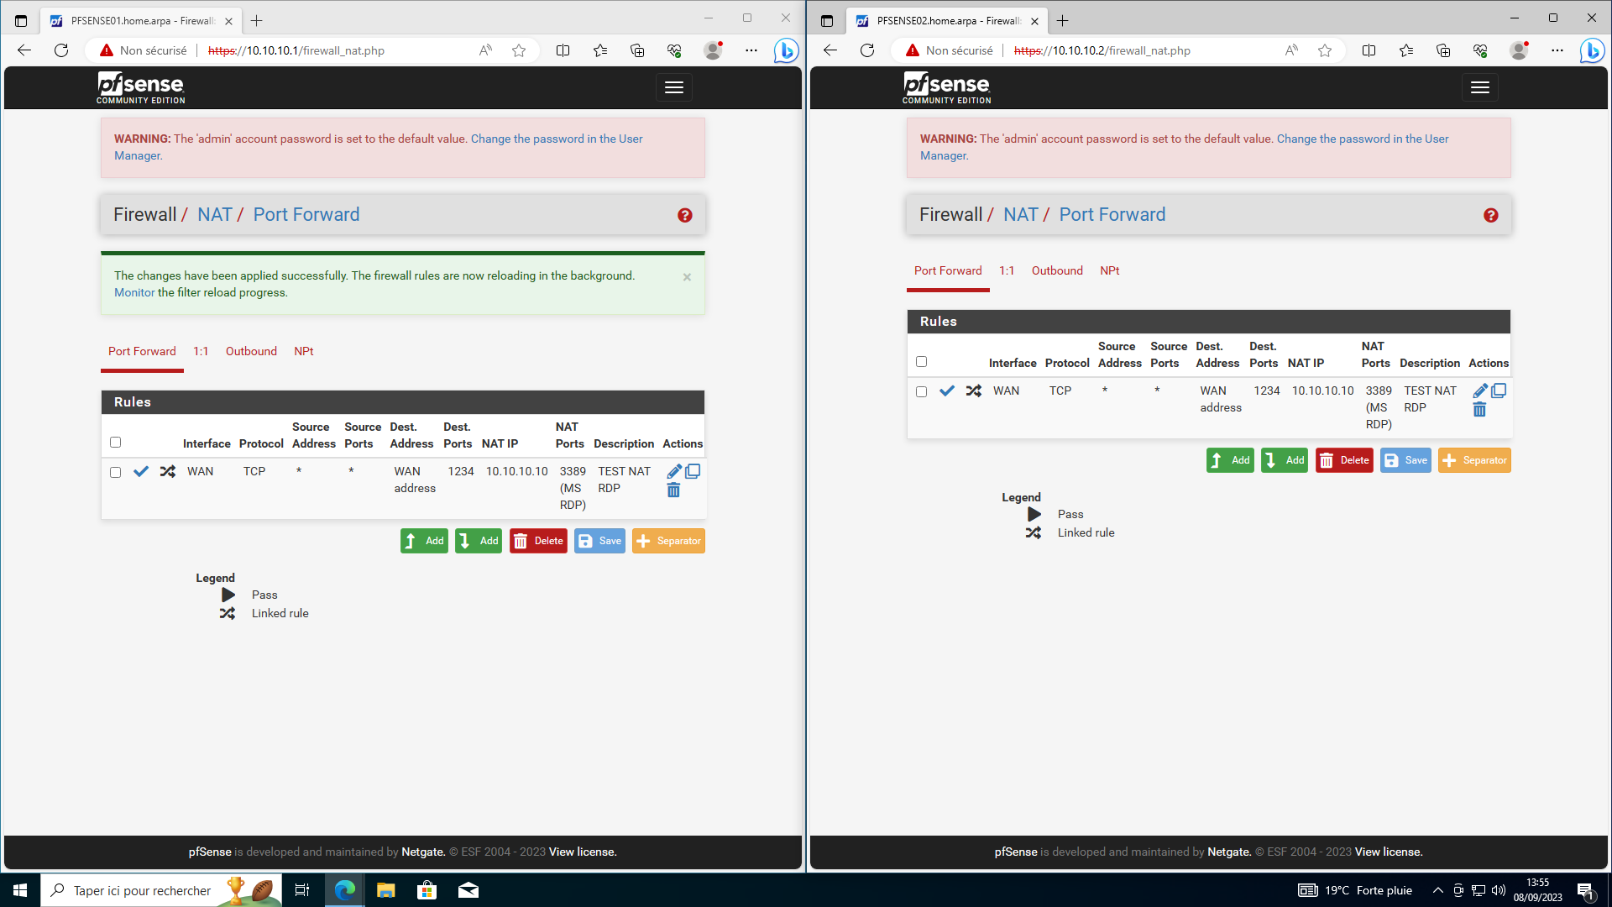
Task: Open the NPt tab on PFSENSE02
Action: (1109, 270)
